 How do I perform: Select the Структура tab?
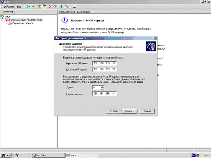click(x=8, y=12)
